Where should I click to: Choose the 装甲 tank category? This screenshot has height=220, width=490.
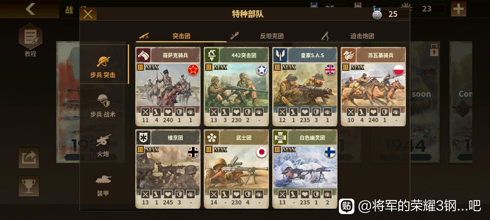pos(103,184)
